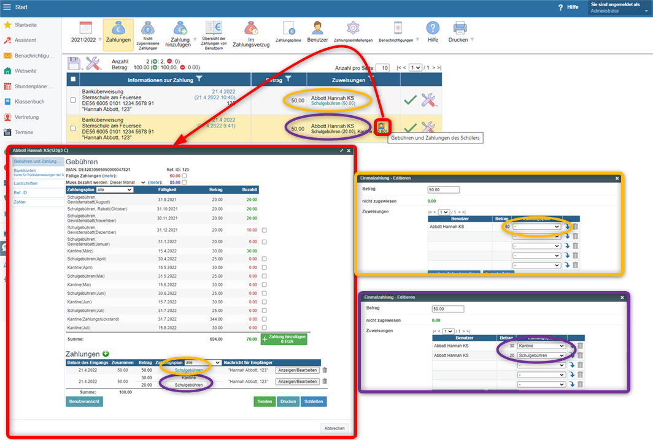Screen dimensions: 653x440
Task: Switch to the Lastschriften tab
Action: [25, 183]
